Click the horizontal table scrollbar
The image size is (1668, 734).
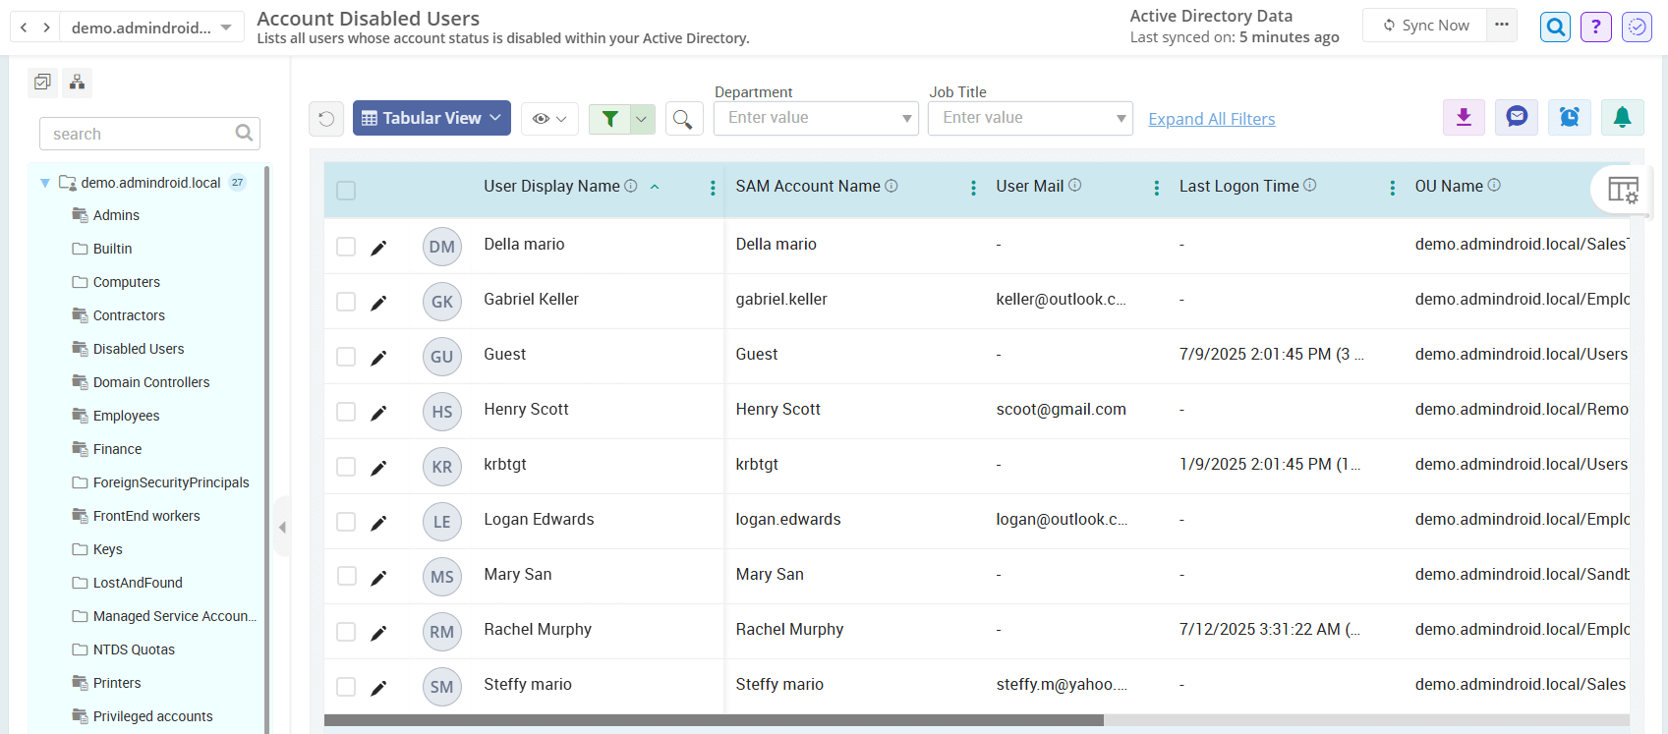(714, 720)
